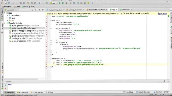Click the Open folder toolbar icon

[x=2, y=3]
